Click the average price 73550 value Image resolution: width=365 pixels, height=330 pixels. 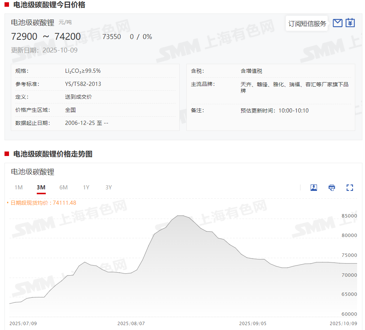(111, 37)
